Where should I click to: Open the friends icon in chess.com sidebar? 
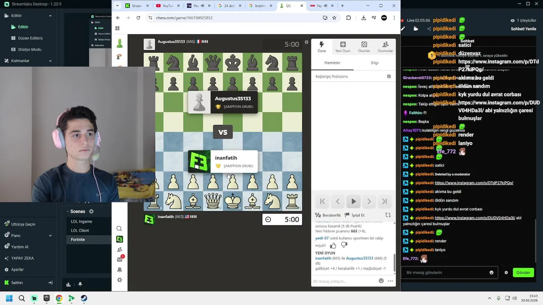pyautogui.click(x=120, y=250)
